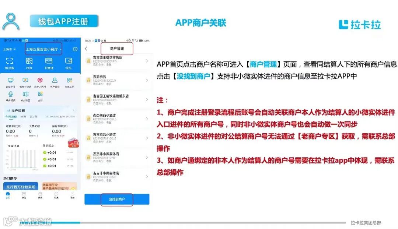This screenshot has height=229, width=398.
Task: Tap the shop icon beside 吉吉精品小旅馆
Action: point(88,138)
